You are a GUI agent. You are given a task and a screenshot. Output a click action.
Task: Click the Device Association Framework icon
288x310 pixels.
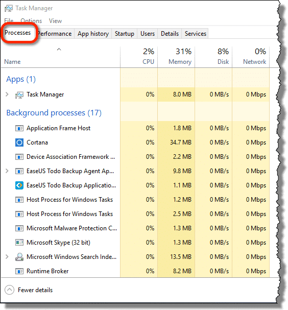tap(19, 157)
